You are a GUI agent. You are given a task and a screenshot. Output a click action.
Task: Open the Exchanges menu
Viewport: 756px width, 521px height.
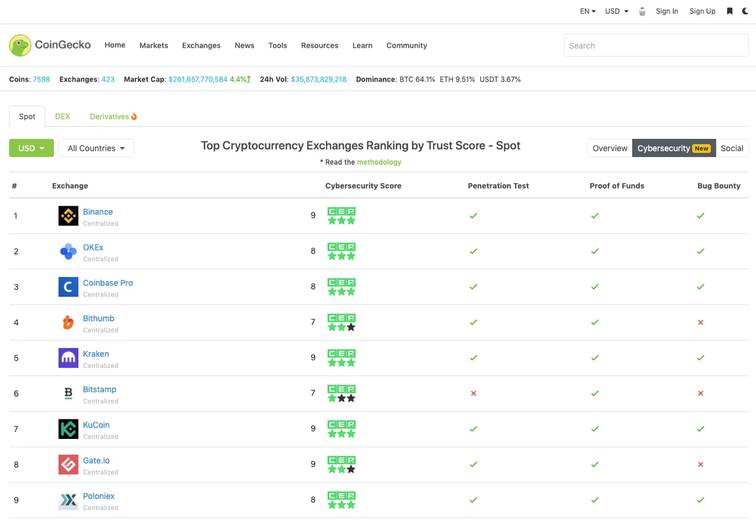click(201, 45)
